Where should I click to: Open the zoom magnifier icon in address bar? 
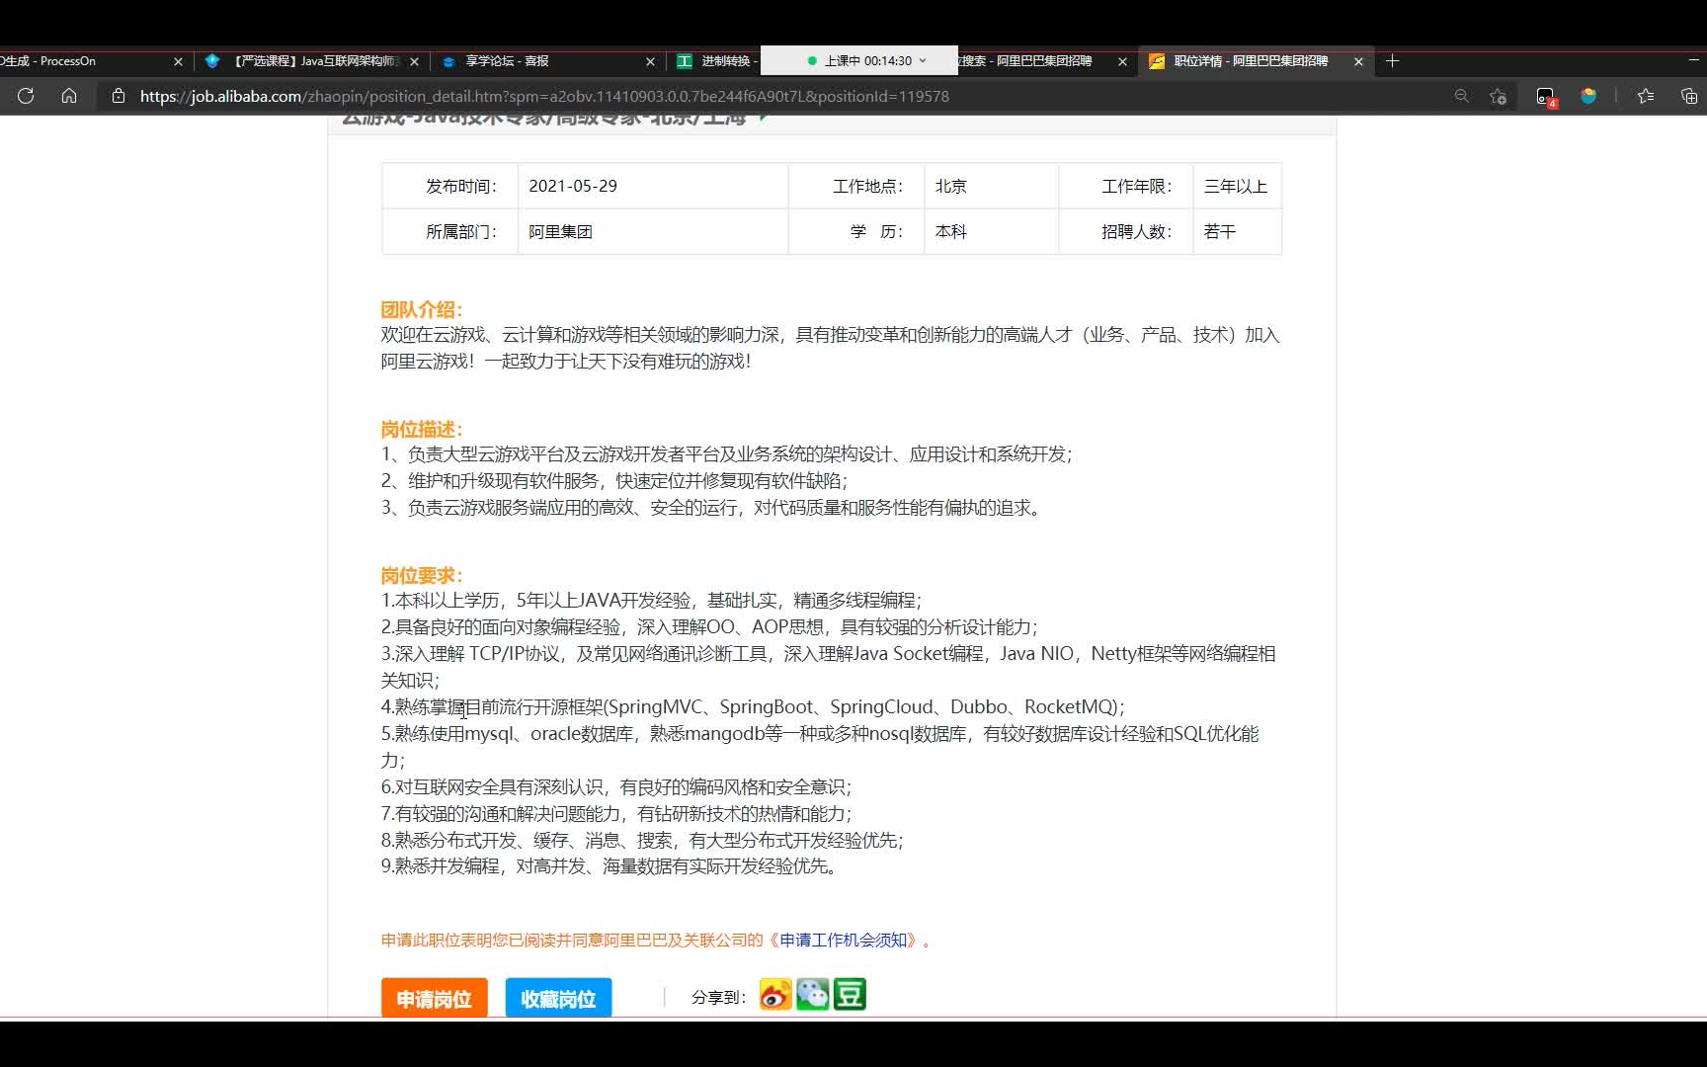[x=1462, y=96]
